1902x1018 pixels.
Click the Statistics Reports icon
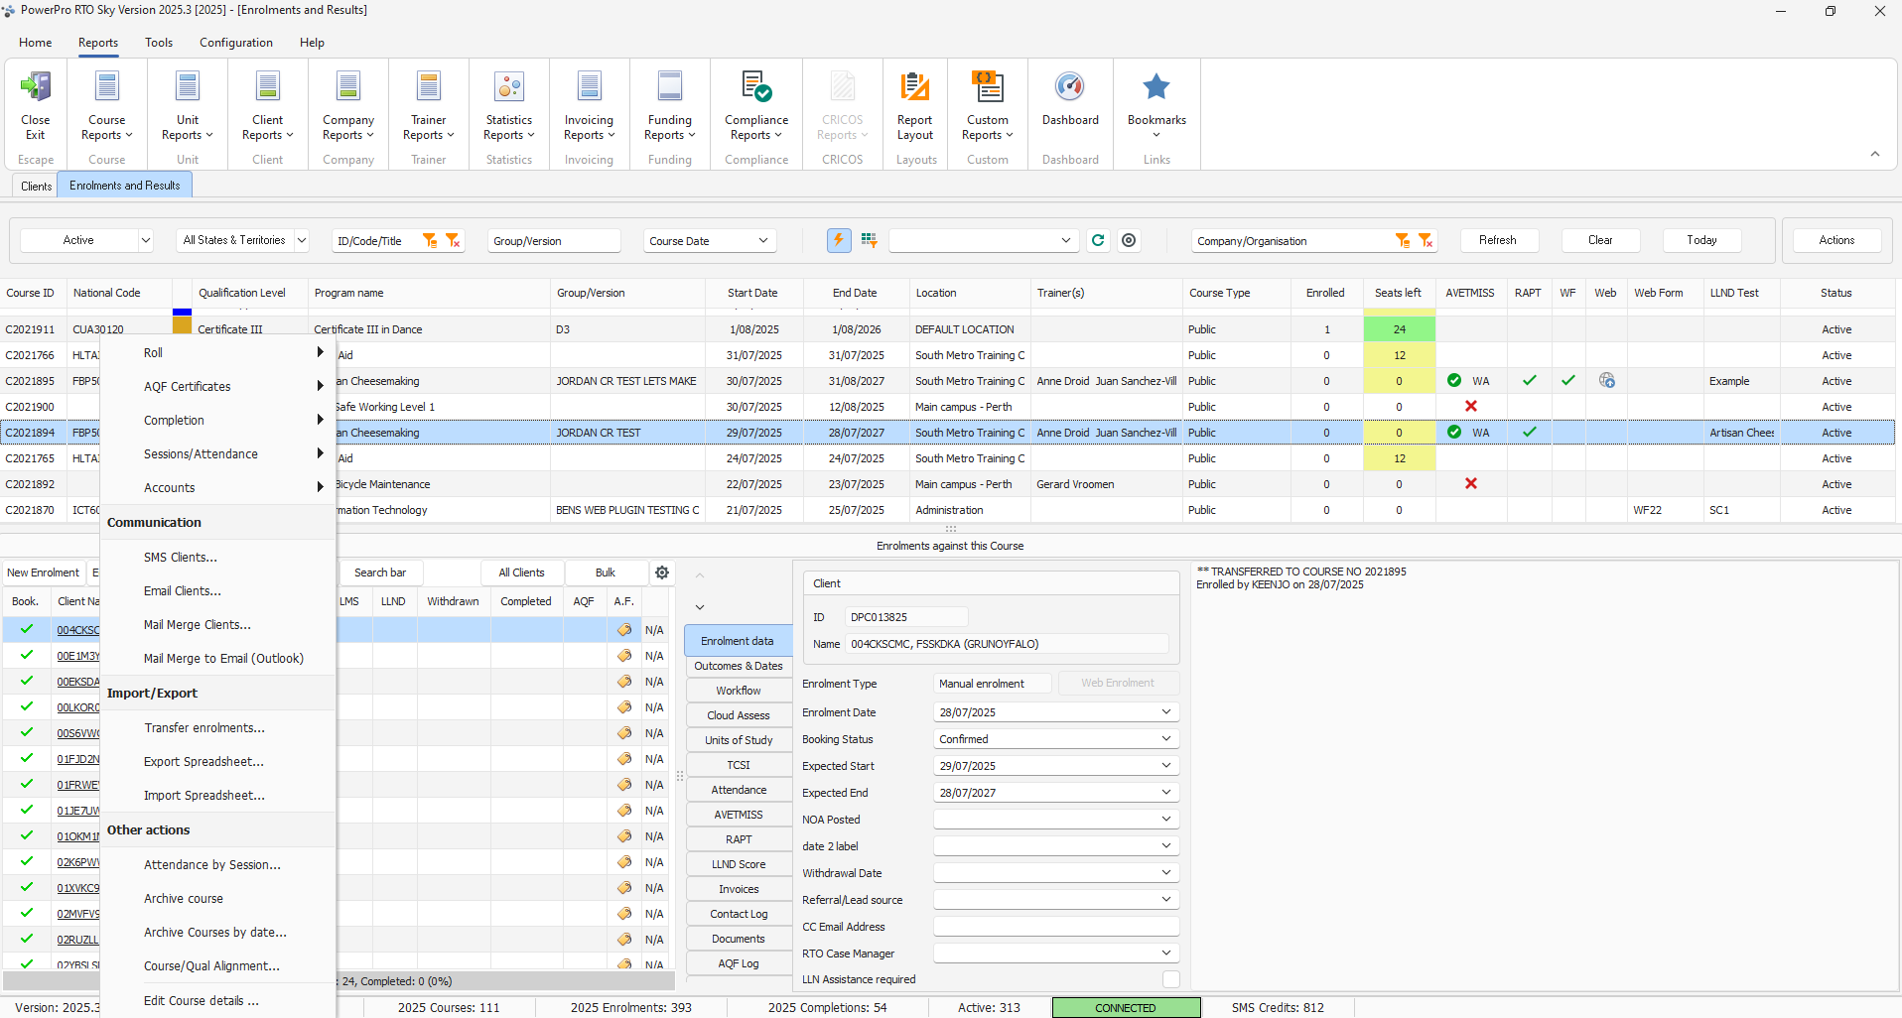pos(509,87)
